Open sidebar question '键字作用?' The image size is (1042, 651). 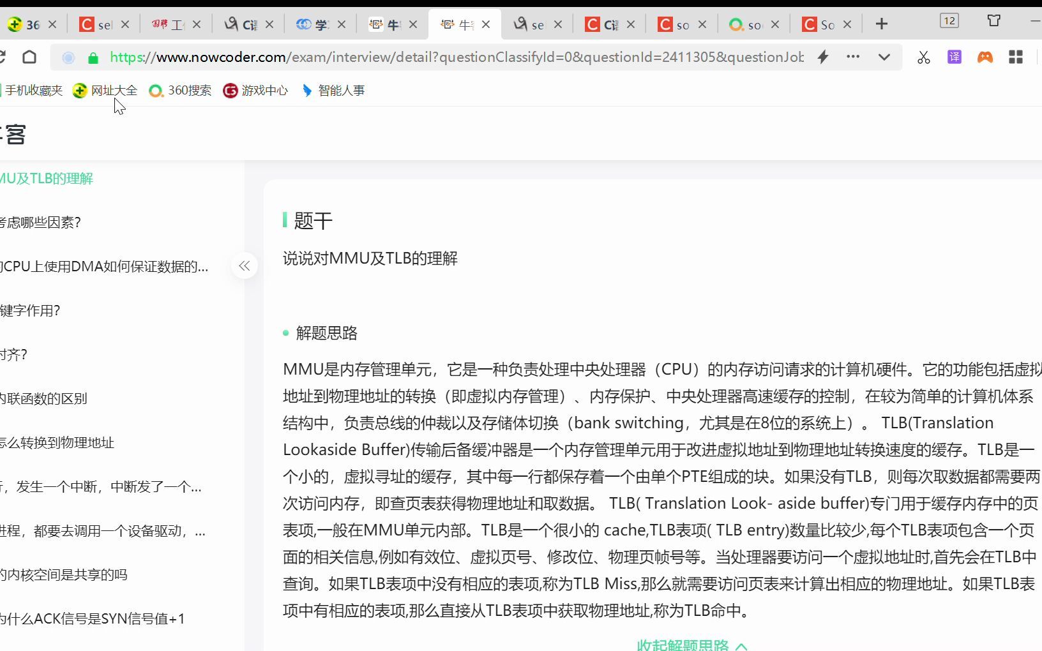pyautogui.click(x=30, y=311)
